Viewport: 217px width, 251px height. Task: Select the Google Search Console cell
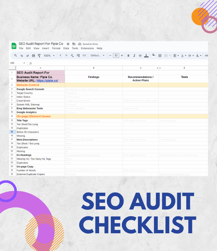40,89
